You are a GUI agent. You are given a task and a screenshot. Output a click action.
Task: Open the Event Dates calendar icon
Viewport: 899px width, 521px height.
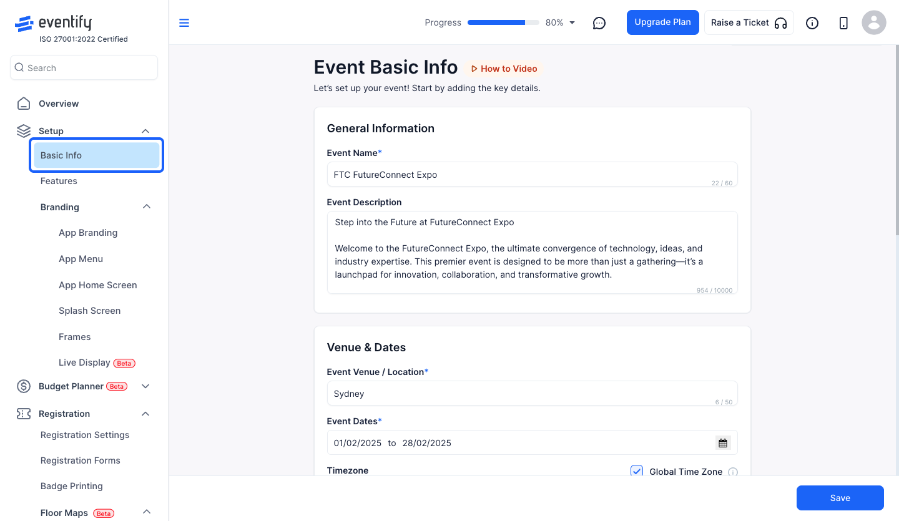click(723, 443)
